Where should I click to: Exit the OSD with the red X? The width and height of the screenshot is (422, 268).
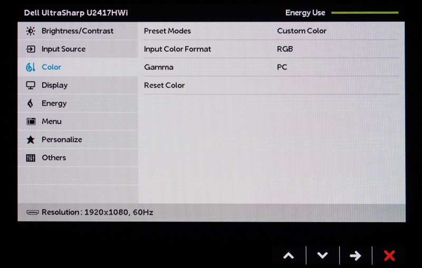coord(389,255)
